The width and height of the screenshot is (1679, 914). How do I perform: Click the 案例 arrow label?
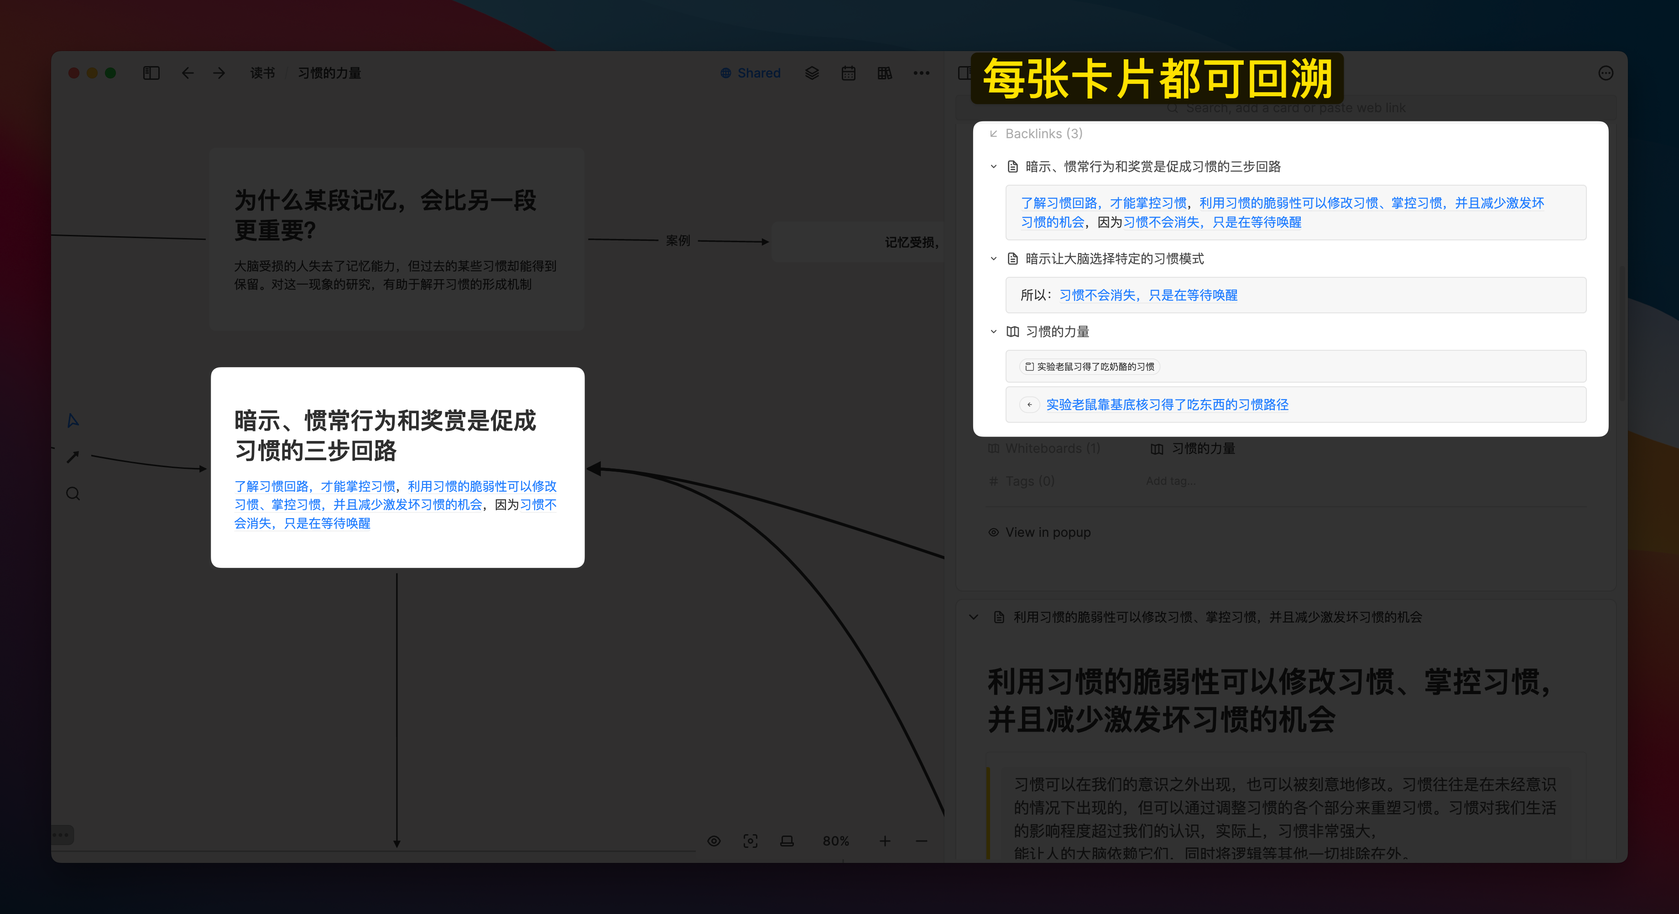(678, 240)
